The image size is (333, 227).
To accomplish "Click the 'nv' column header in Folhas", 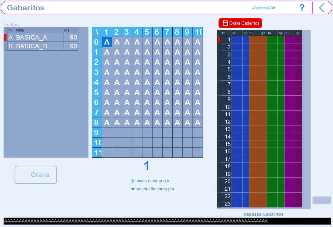I will pos(11,30).
